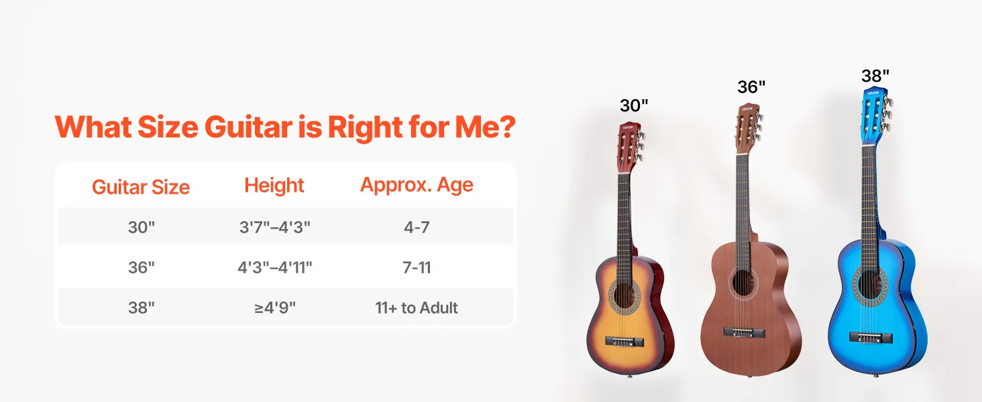This screenshot has height=402, width=982.
Task: Click the 4'3"–4'11" height cell
Action: (x=275, y=267)
